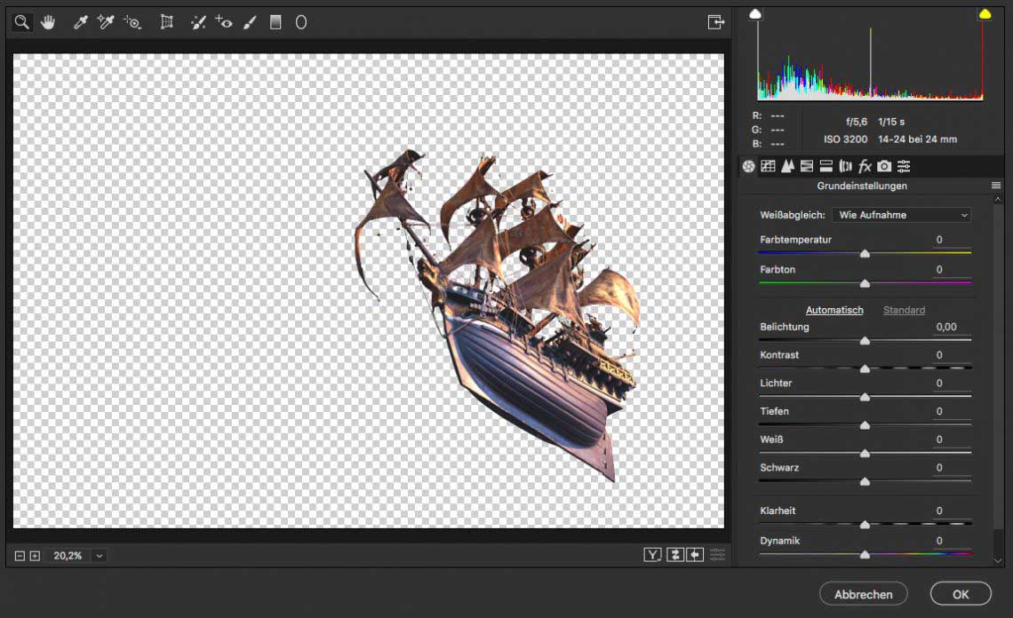Viewport: 1013px width, 618px height.
Task: Toggle the shadow clipping warning in histogram
Action: (756, 14)
